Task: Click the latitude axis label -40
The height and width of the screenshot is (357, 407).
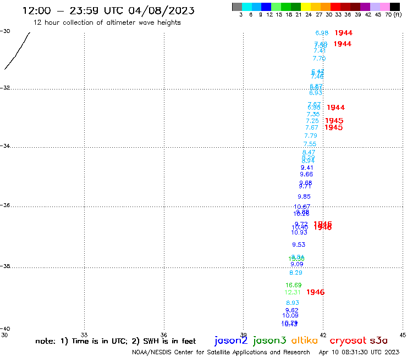Action: click(x=5, y=329)
